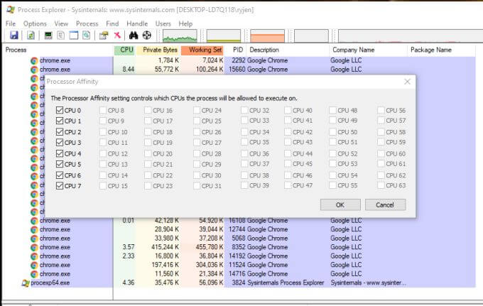
Task: Open the Options menu
Action: coord(35,23)
